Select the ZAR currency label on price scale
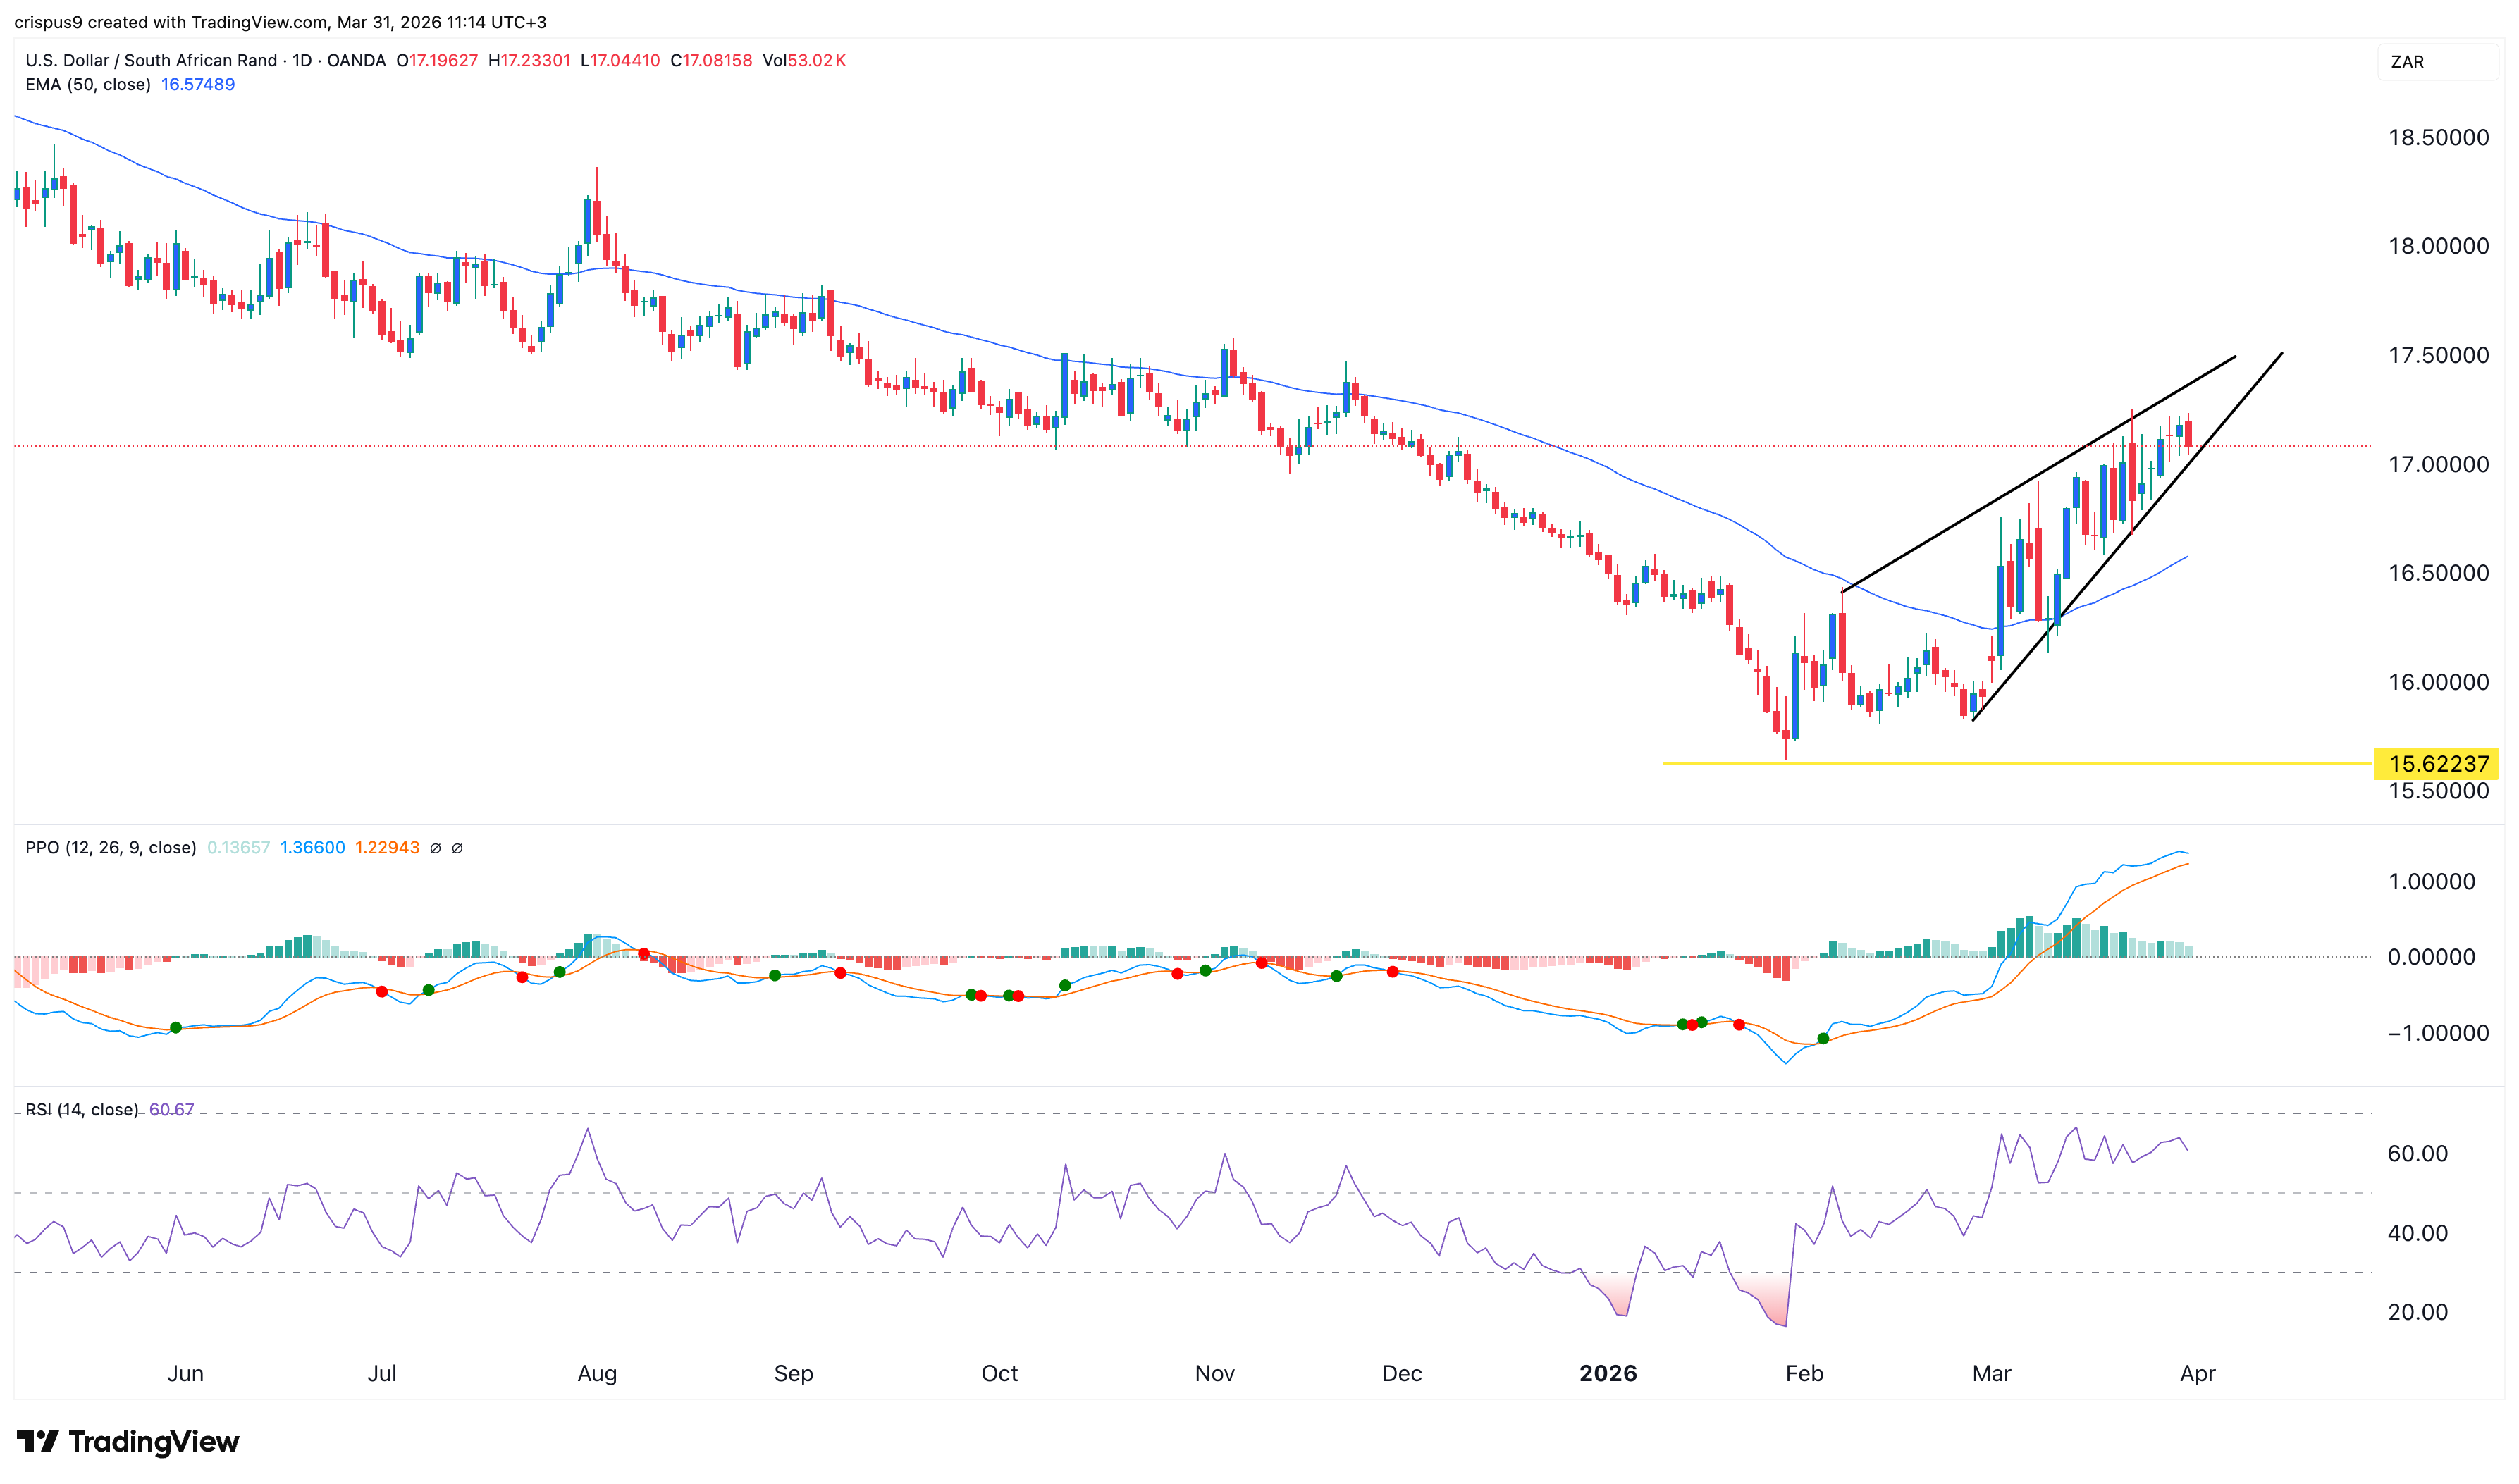 coord(2410,62)
